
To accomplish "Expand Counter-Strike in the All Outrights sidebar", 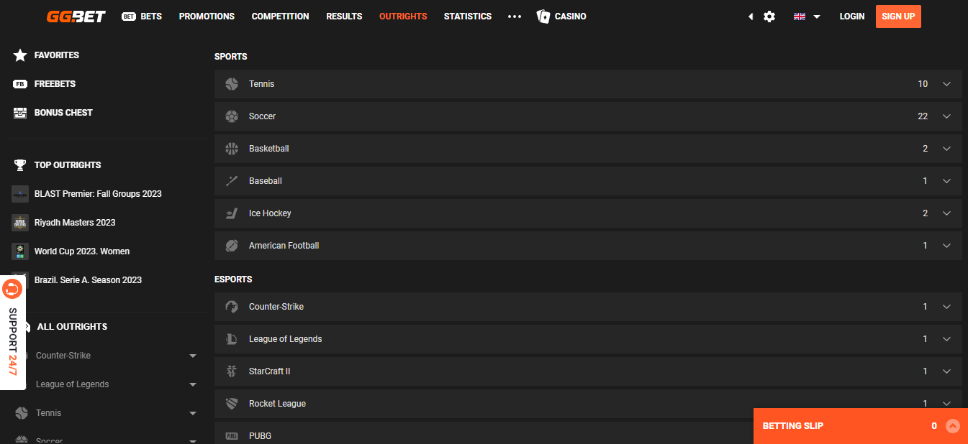I will [x=193, y=356].
